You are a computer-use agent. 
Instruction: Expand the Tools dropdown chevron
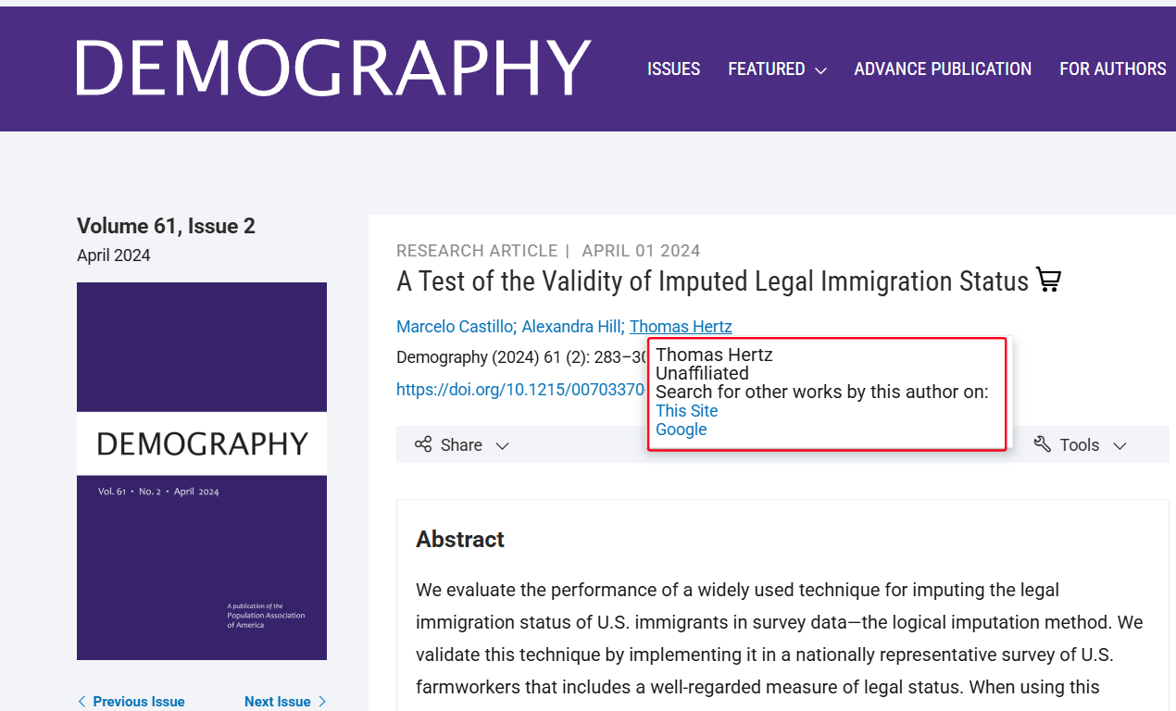[x=1120, y=445]
